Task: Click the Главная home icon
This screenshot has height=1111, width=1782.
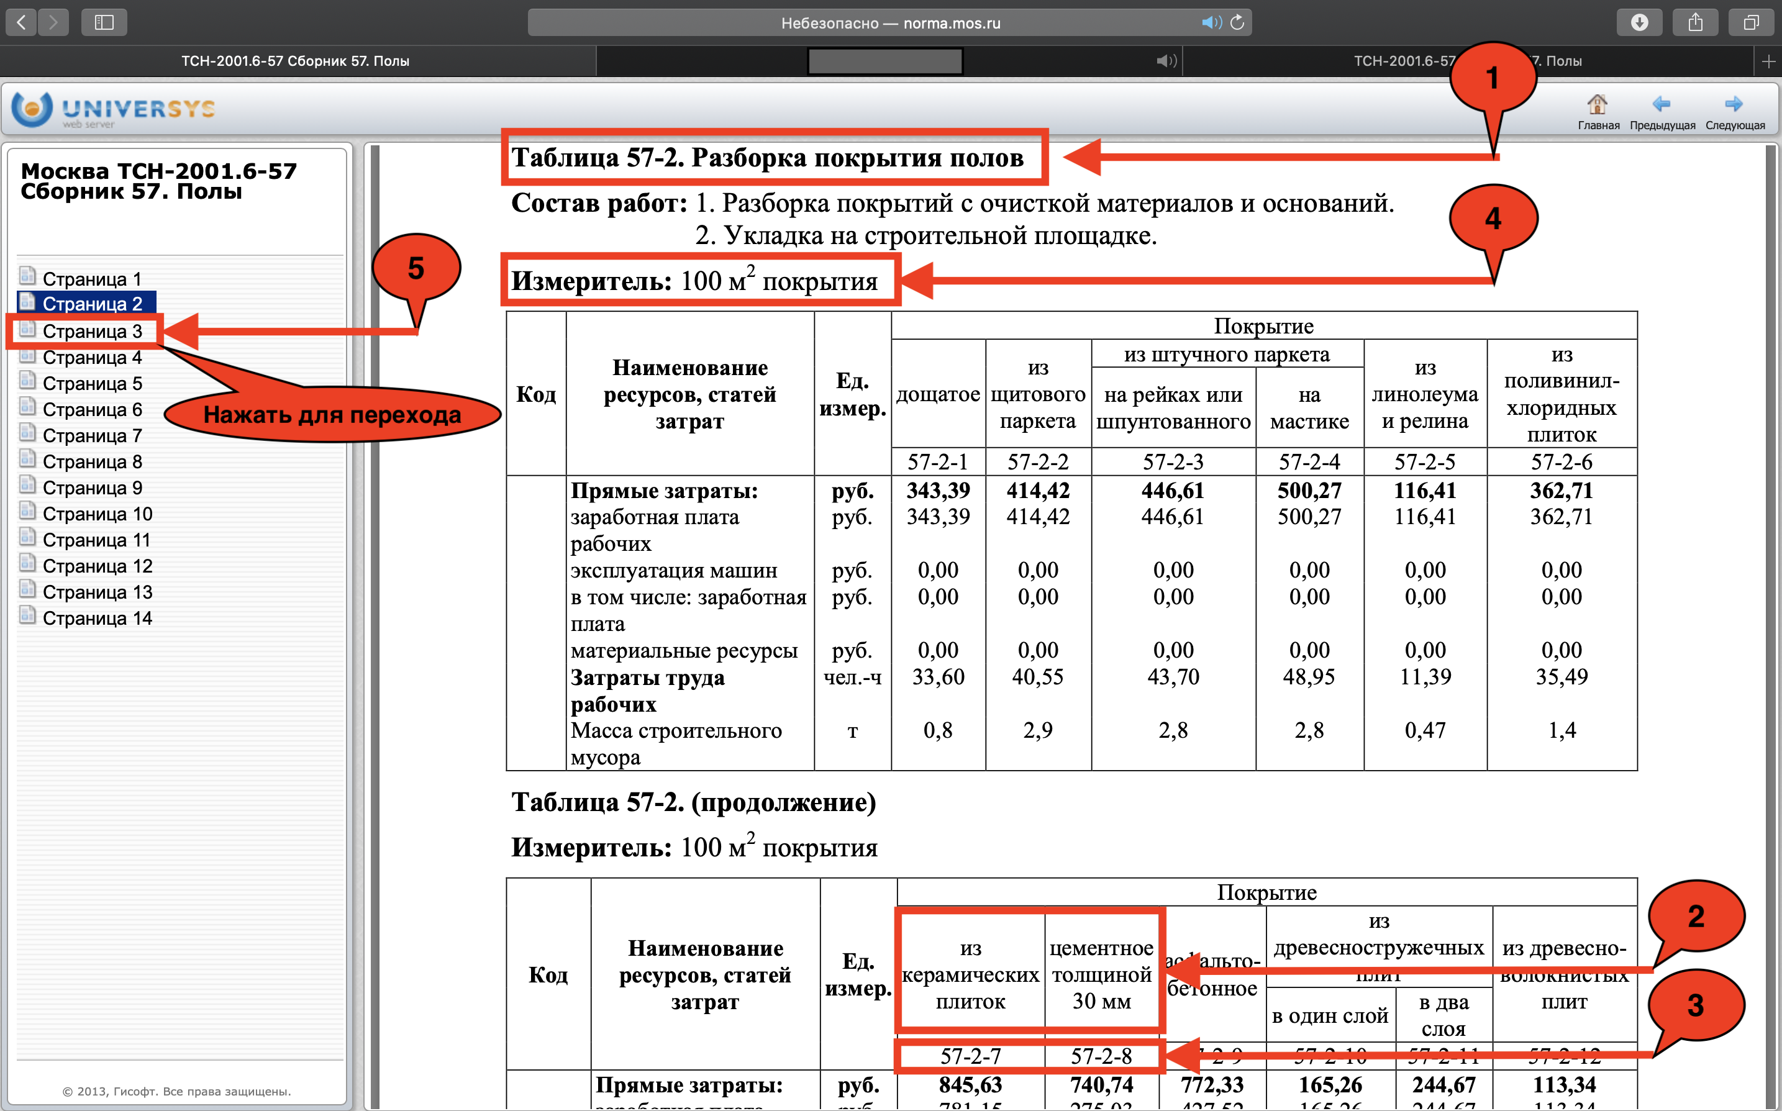Action: (1597, 104)
